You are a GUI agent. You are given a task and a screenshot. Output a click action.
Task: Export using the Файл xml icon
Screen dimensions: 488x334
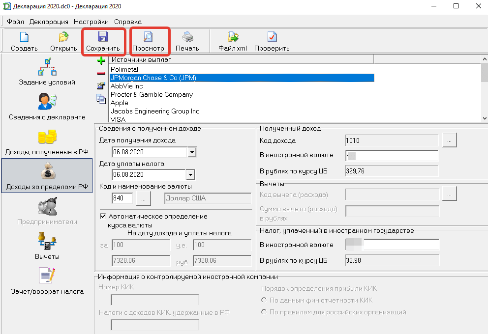tap(233, 41)
